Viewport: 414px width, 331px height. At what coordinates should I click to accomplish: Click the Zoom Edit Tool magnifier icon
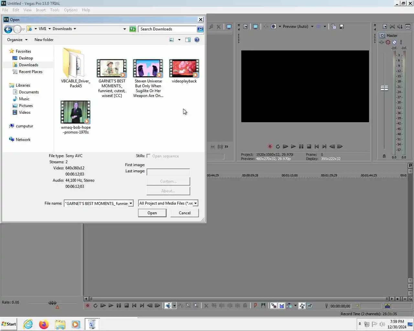(196, 305)
